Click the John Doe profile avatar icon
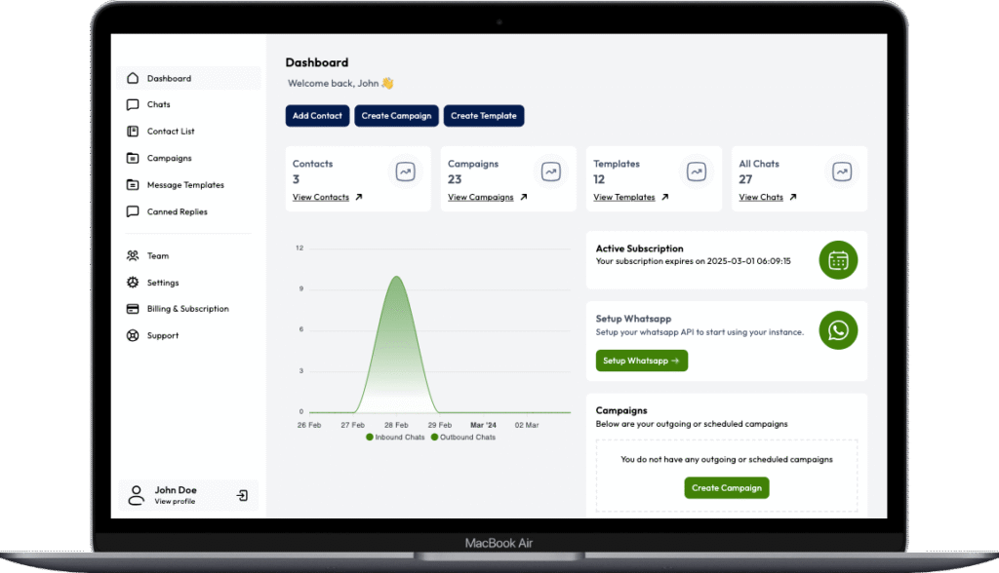999x573 pixels. pos(137,495)
